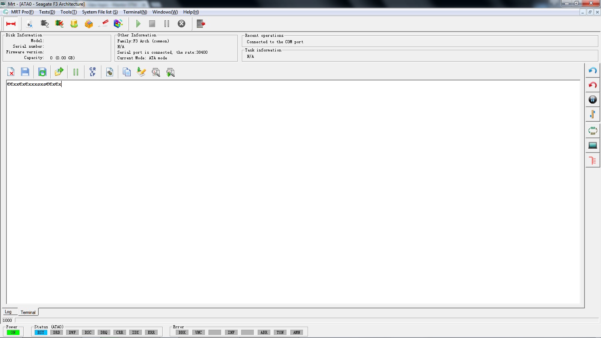Click the BBK error indicator

[x=182, y=332]
